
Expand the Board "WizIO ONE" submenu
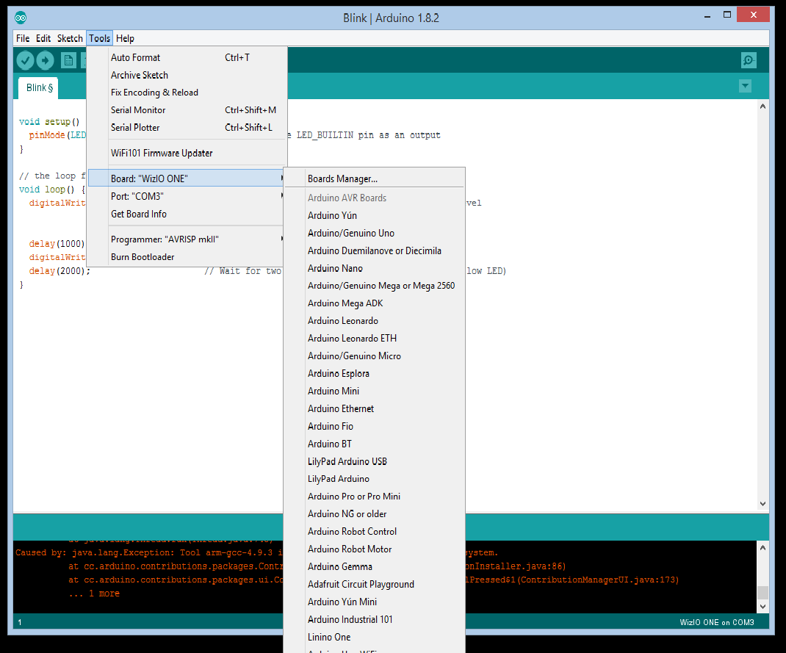pyautogui.click(x=187, y=178)
